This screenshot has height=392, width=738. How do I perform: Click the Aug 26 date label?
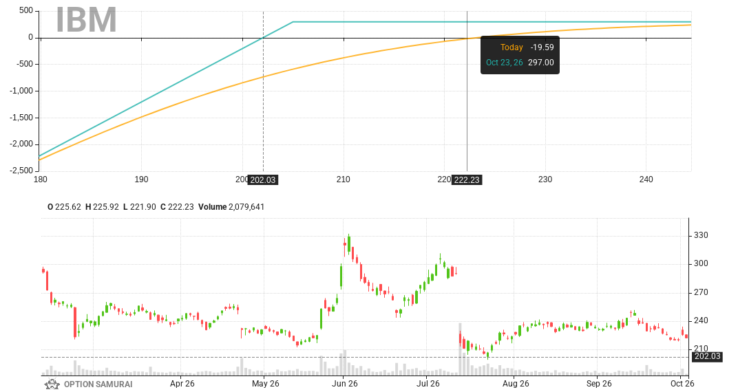click(516, 384)
